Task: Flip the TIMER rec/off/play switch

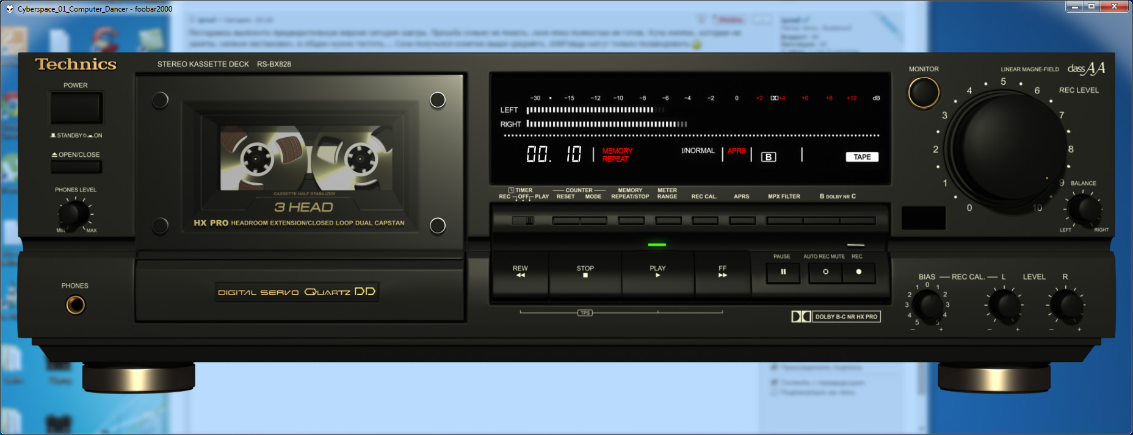Action: (x=523, y=220)
